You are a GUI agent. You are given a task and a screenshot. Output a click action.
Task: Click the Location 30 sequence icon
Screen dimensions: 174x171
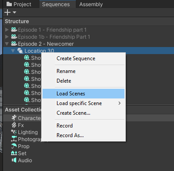(20, 51)
